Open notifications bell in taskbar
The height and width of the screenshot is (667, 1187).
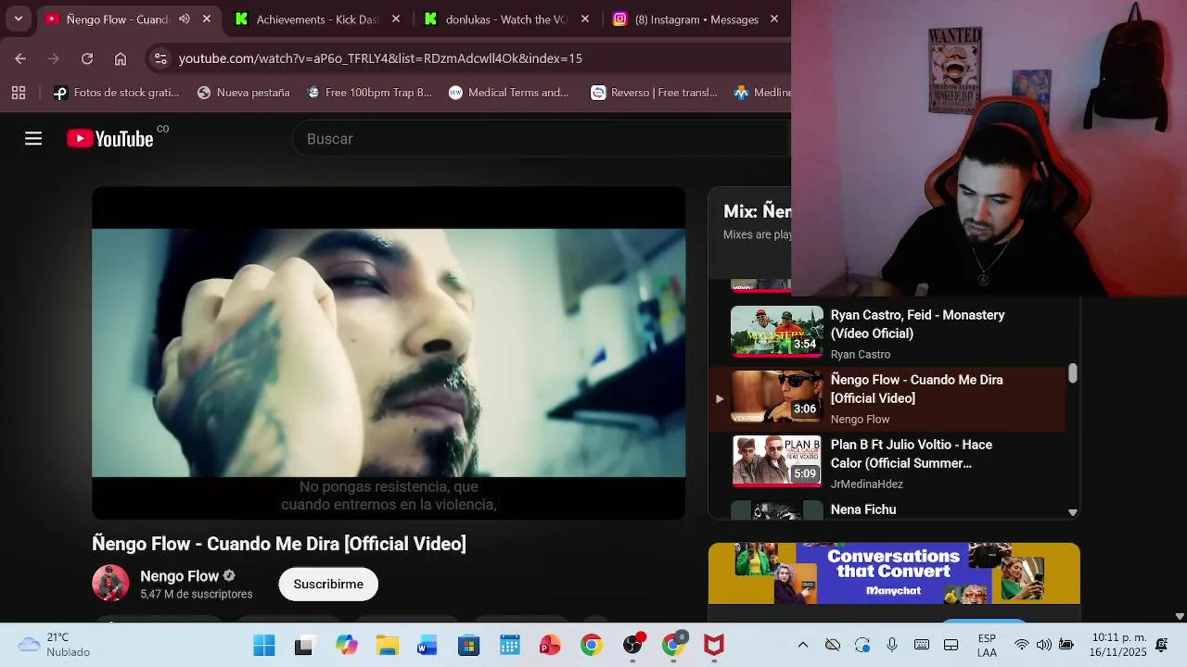[1162, 645]
